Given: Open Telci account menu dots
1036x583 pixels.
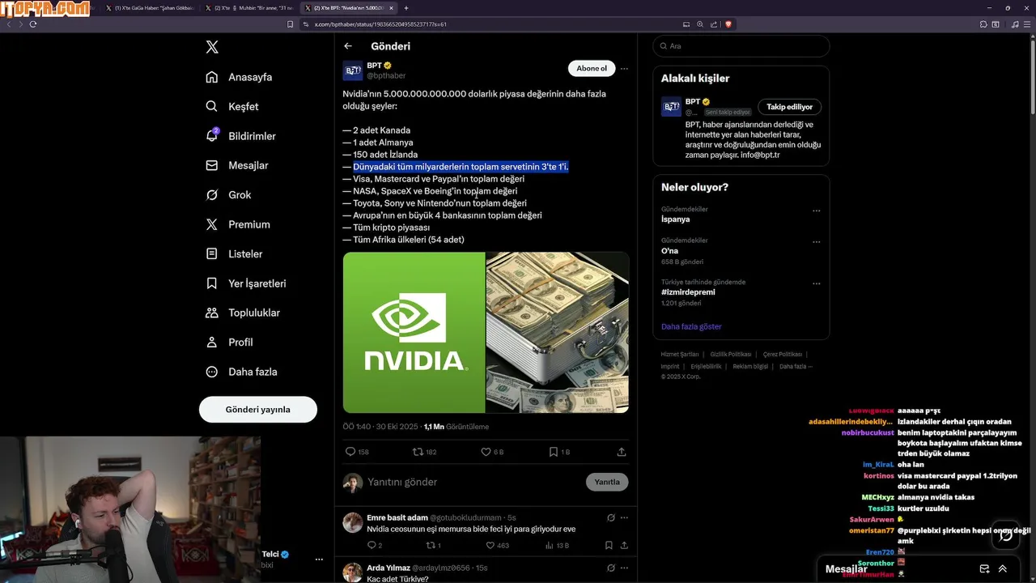Looking at the screenshot, I should point(319,560).
